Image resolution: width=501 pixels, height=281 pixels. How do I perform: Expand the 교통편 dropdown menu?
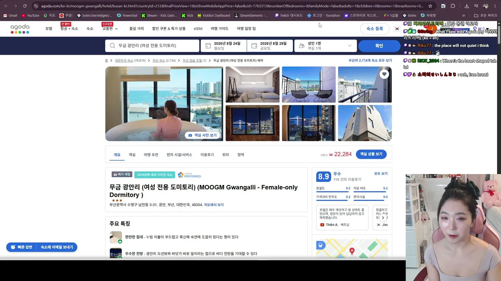110,28
